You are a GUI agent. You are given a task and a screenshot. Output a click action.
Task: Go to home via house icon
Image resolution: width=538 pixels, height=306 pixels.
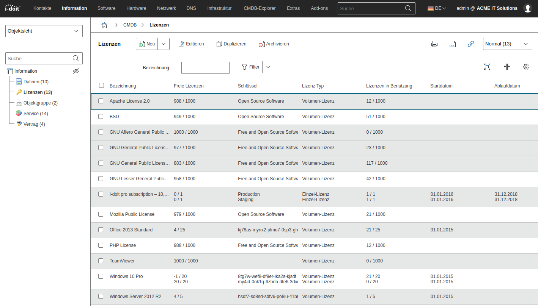tap(104, 25)
